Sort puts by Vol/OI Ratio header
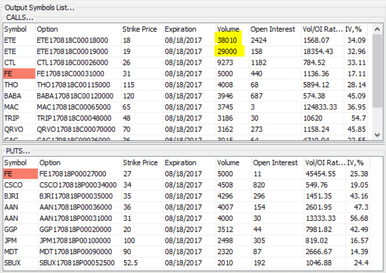The width and height of the screenshot is (386, 273). (325, 163)
